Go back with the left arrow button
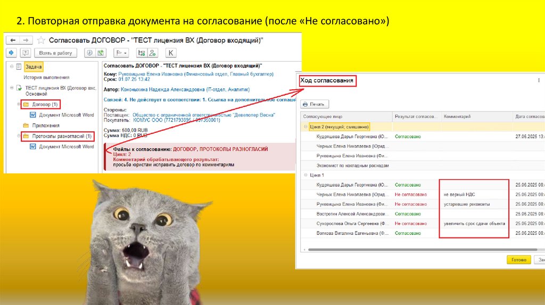The image size is (545, 305). tap(13, 40)
